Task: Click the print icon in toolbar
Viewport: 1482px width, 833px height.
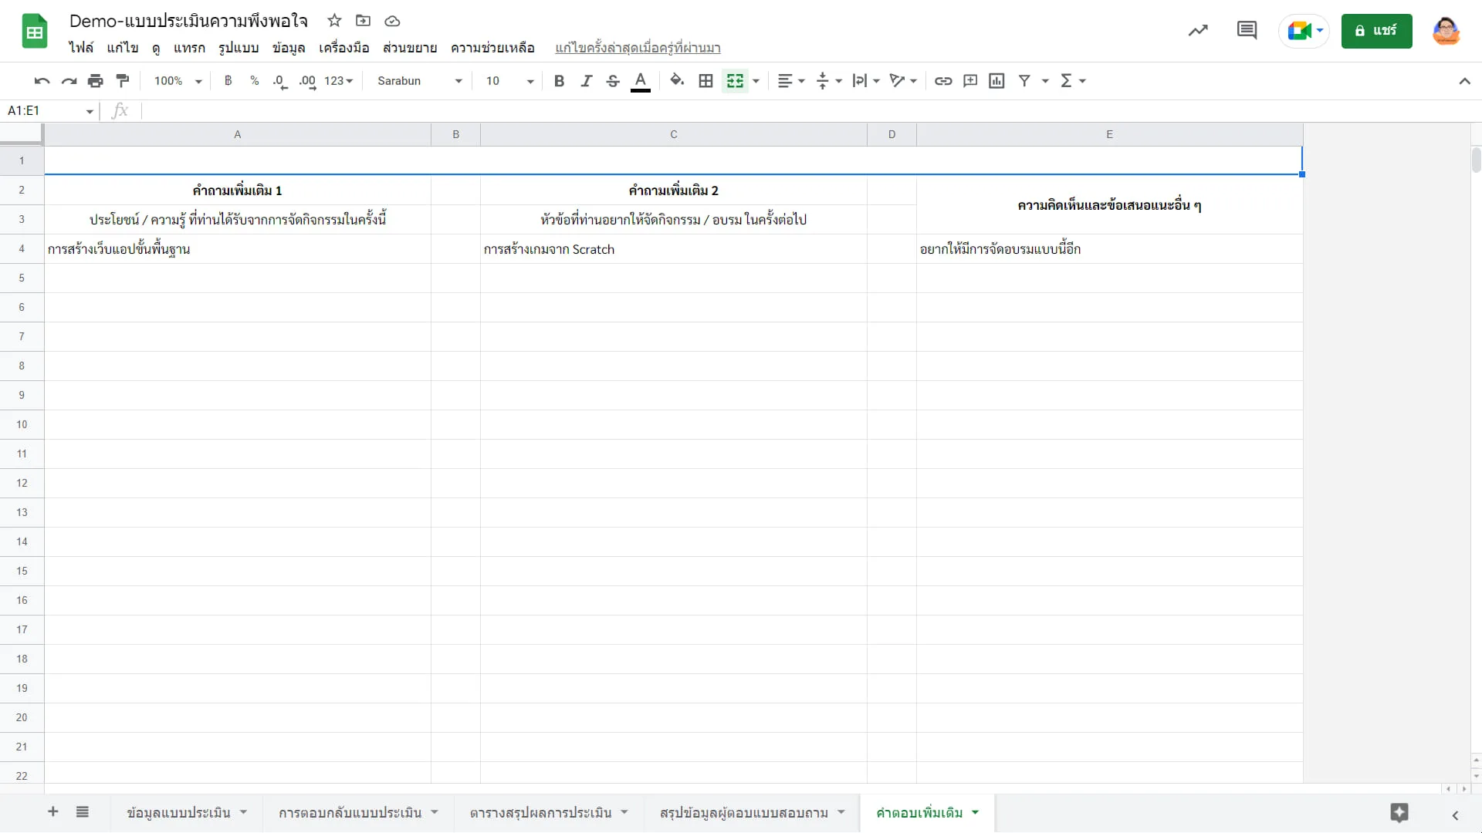Action: pyautogui.click(x=95, y=80)
